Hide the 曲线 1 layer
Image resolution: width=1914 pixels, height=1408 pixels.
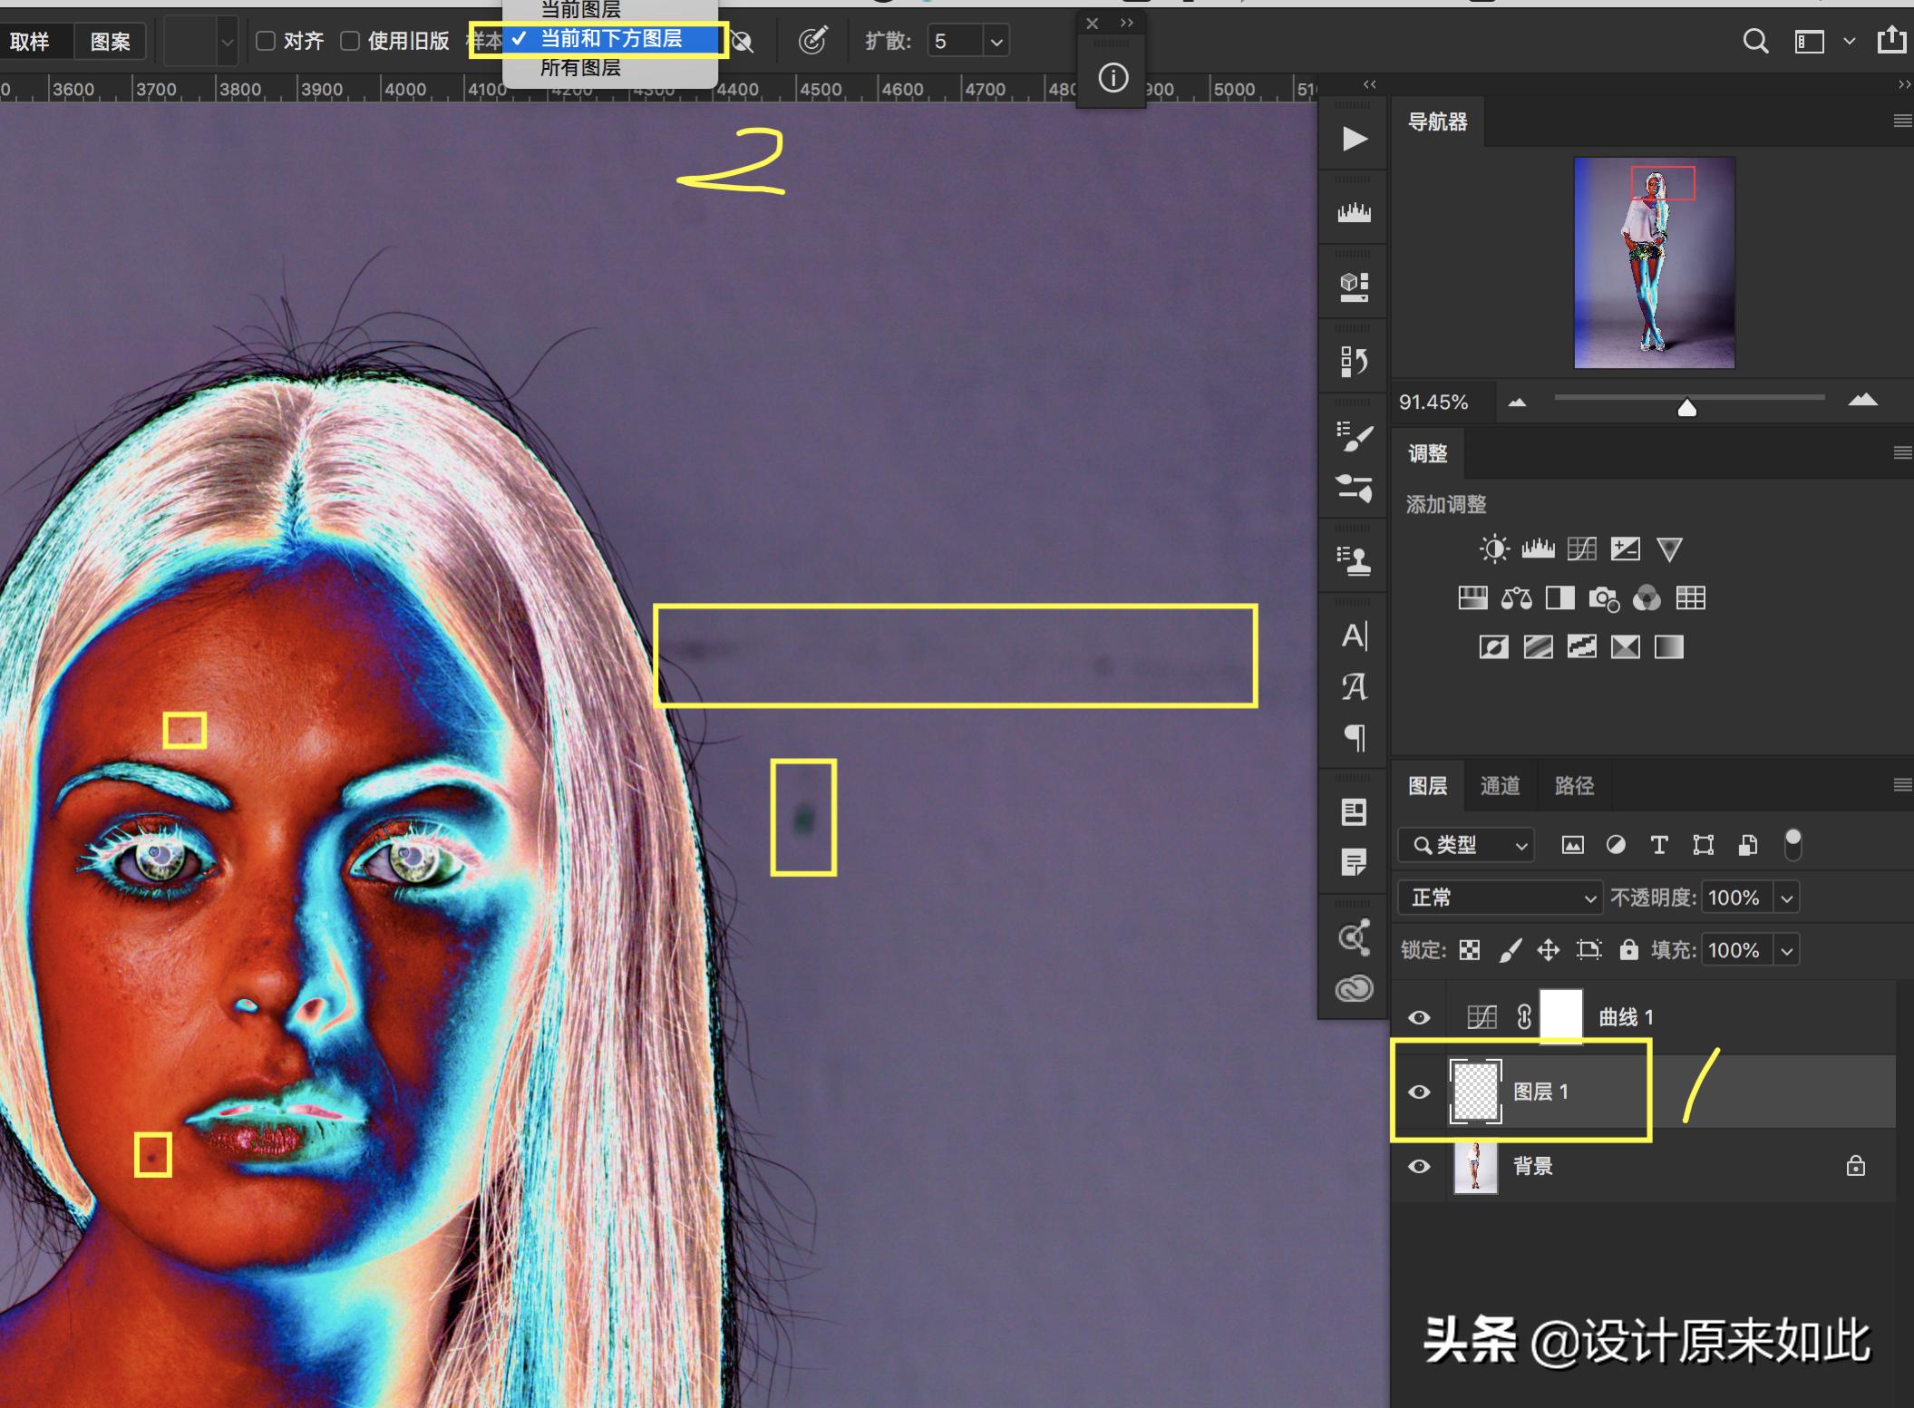click(x=1419, y=1017)
